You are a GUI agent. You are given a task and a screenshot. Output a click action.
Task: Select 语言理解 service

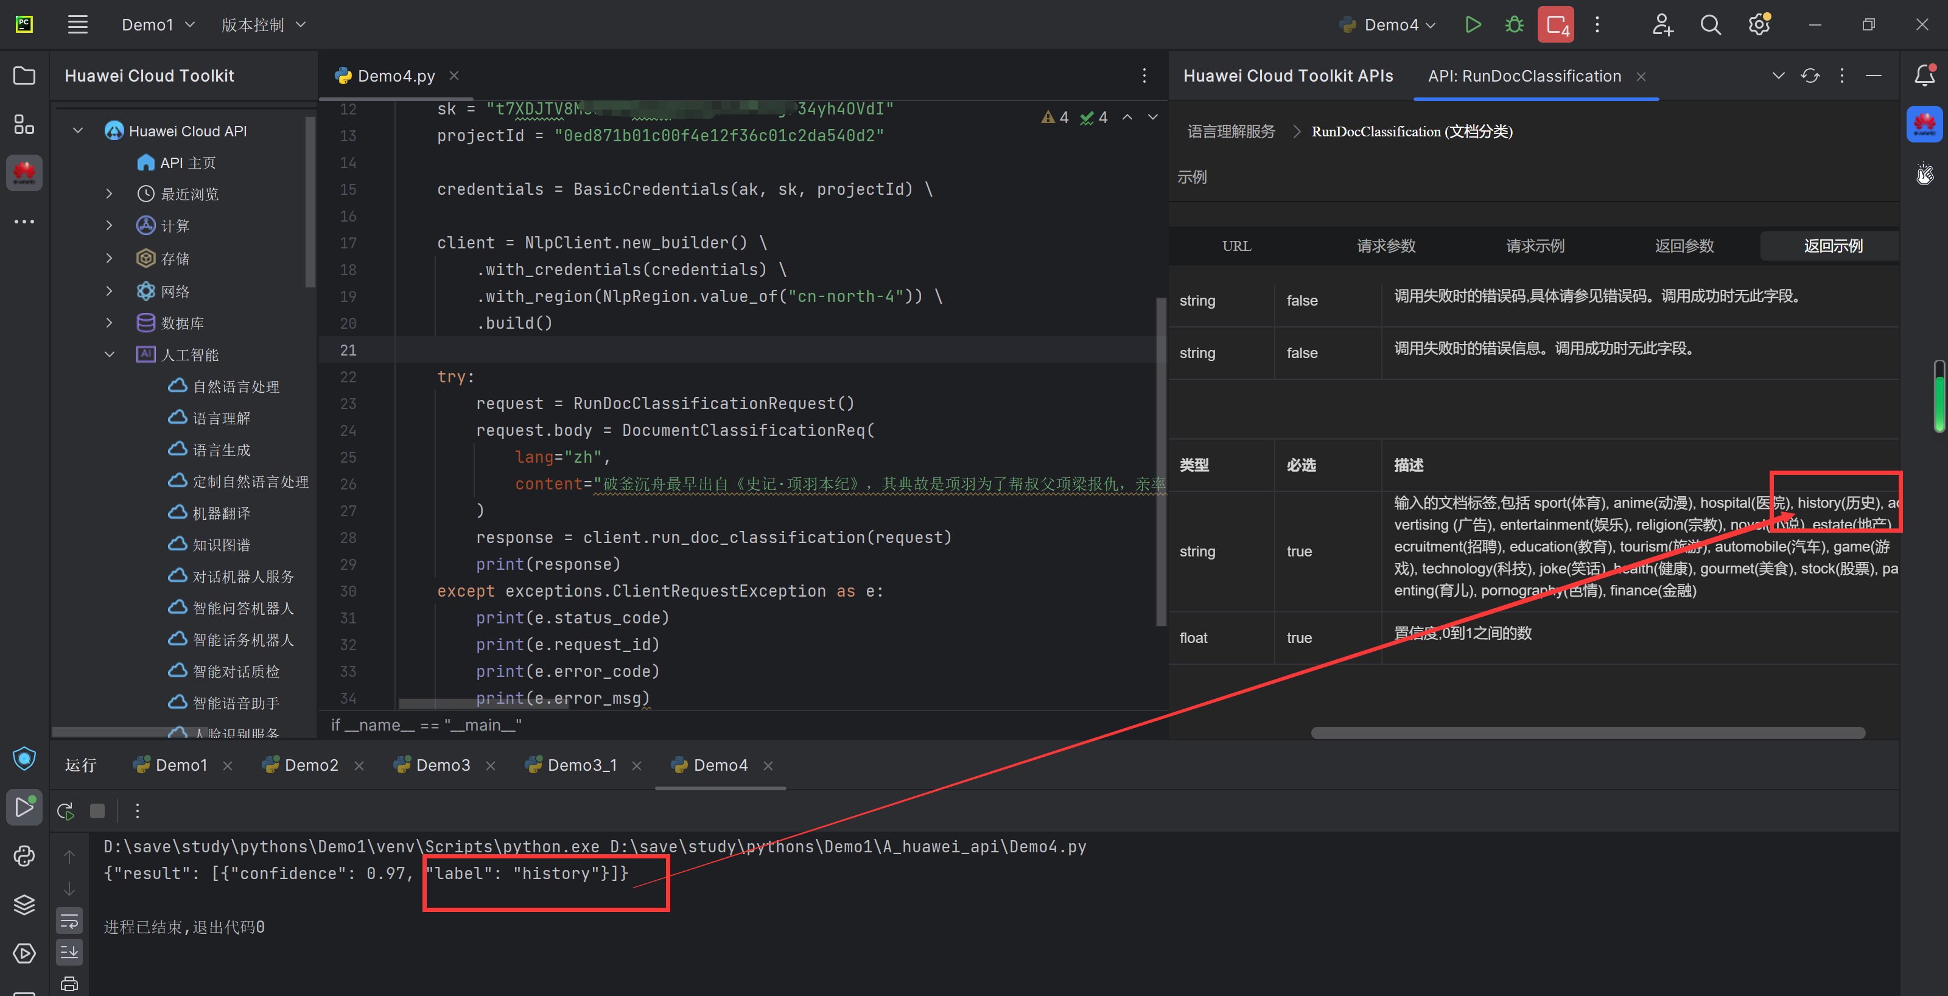pos(209,418)
